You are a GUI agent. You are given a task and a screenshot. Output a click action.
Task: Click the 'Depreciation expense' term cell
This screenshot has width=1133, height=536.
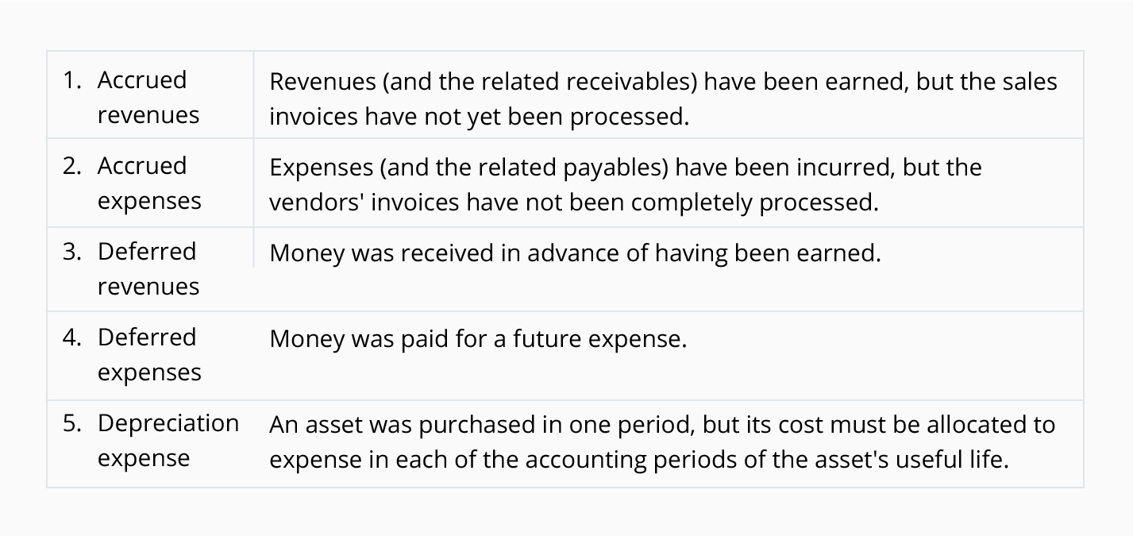[x=151, y=442]
